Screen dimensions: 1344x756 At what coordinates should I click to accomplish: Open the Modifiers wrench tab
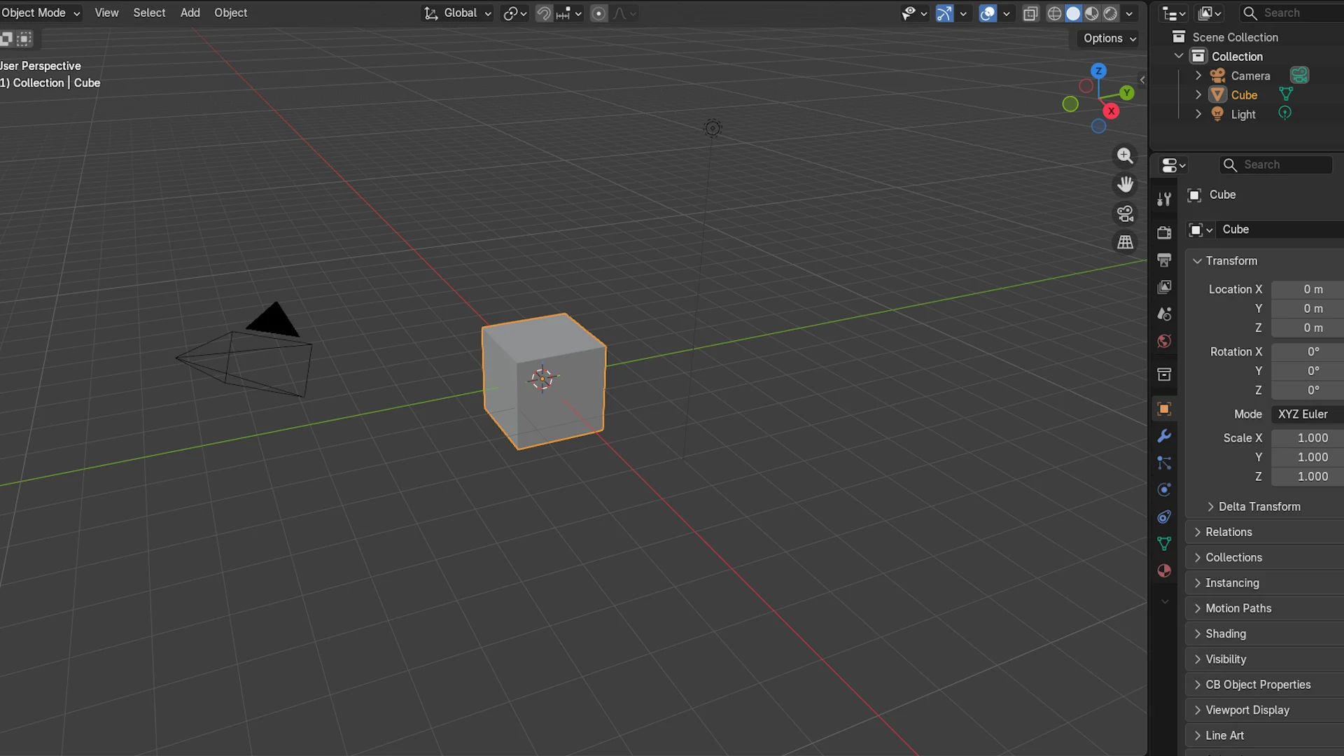[1164, 435]
